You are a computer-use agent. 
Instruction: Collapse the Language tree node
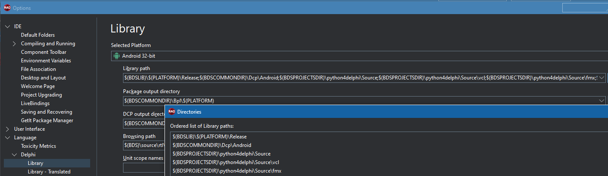pos(7,138)
